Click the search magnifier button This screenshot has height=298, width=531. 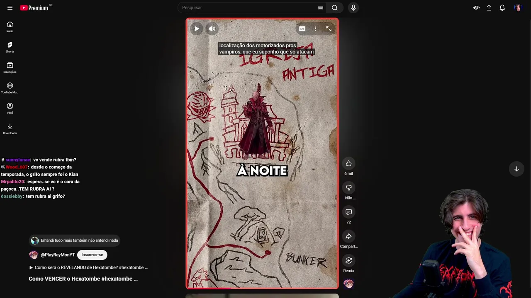(x=334, y=7)
